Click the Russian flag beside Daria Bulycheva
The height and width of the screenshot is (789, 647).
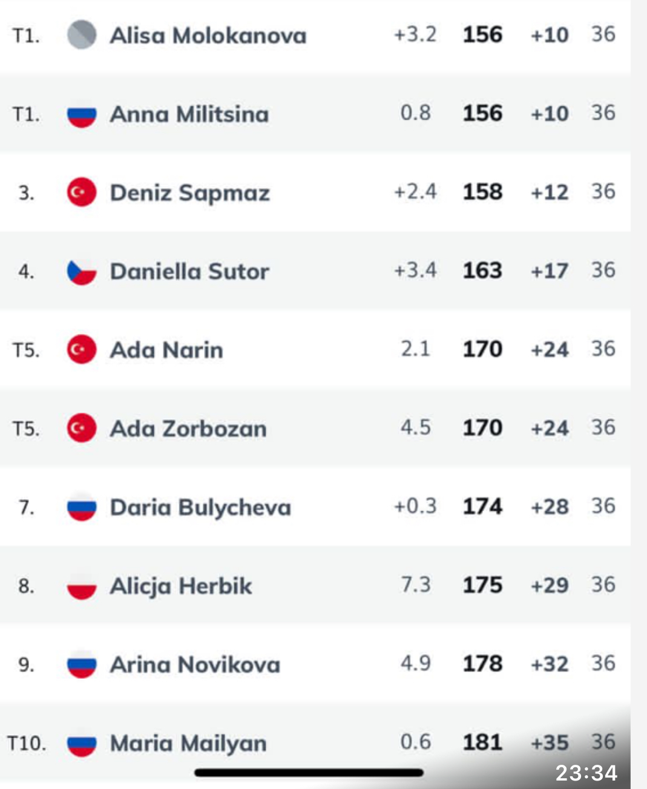82,507
